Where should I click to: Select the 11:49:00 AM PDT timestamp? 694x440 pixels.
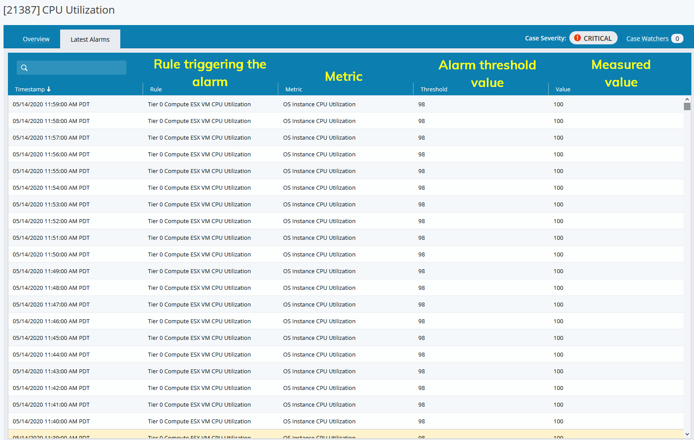(51, 271)
